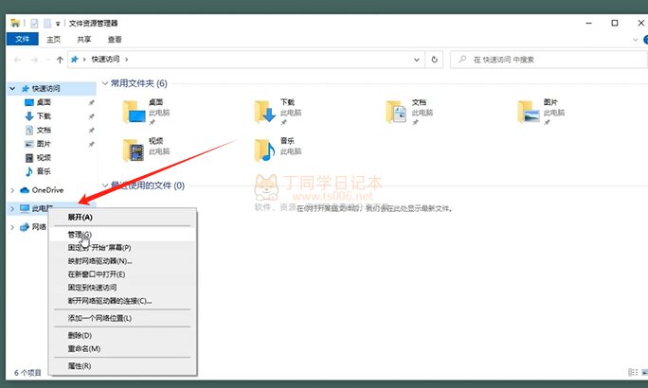
Task: Select 文档 in the navigation pane
Action: point(44,130)
